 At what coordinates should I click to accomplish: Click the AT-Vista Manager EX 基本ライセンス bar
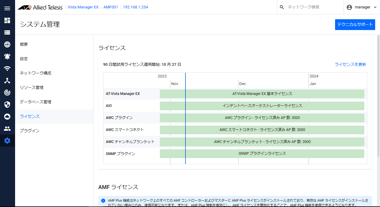tap(262, 94)
